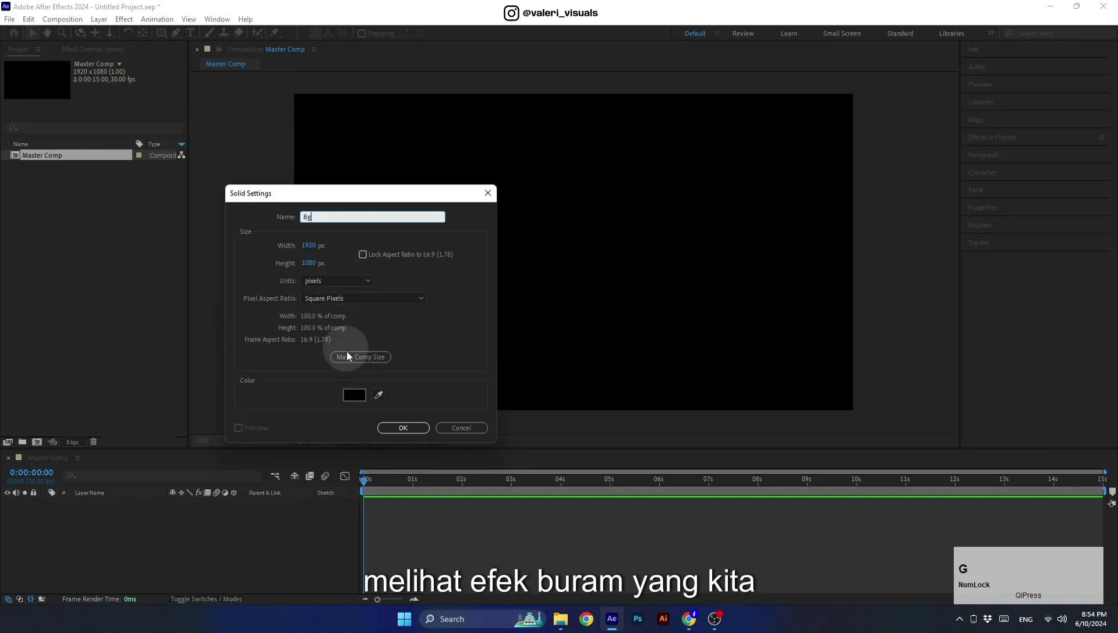1118x633 pixels.
Task: Open Google Chrome from the taskbar
Action: pyautogui.click(x=586, y=619)
